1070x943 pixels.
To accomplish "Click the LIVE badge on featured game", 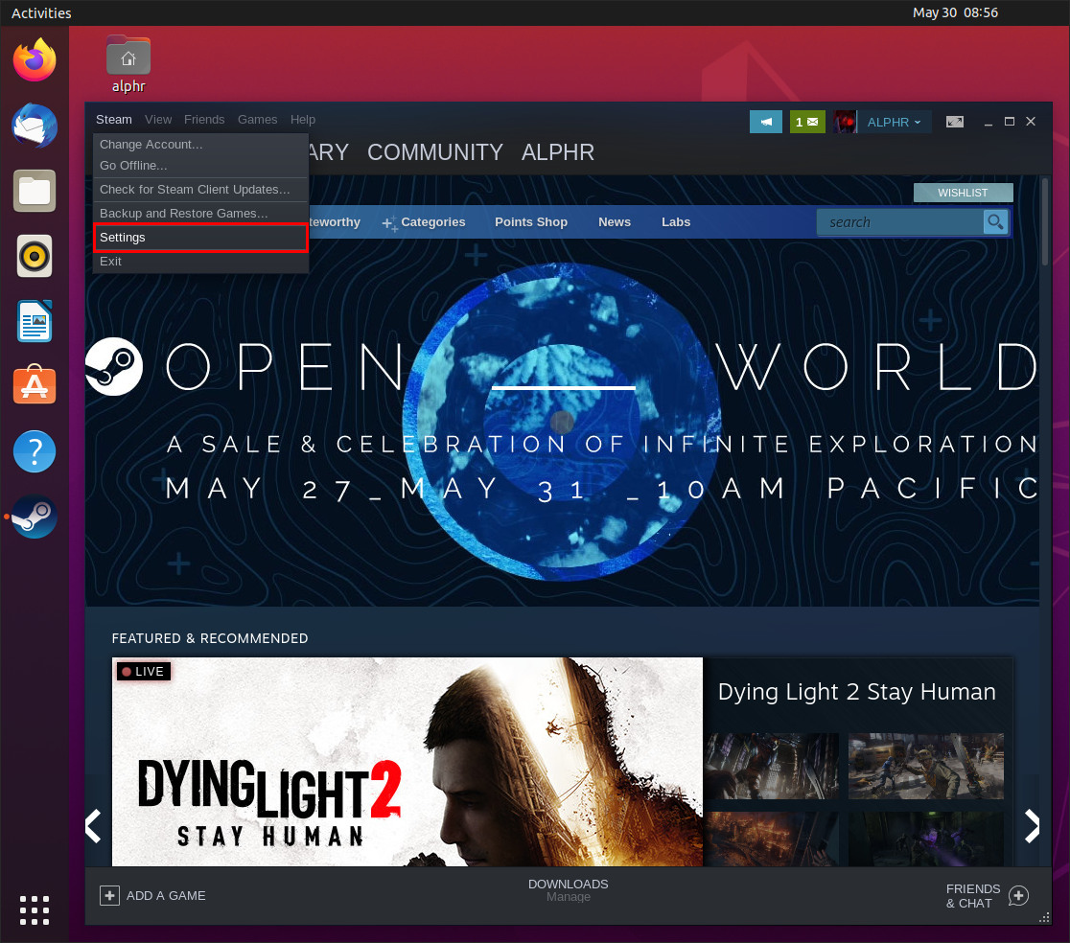I will click(x=143, y=672).
